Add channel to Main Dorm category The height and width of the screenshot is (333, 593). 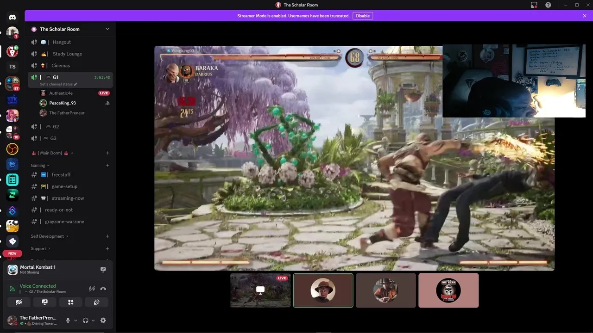[107, 153]
